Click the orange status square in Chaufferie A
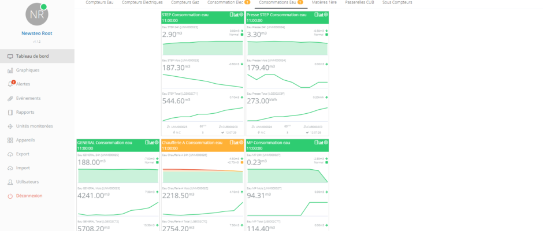This screenshot has height=231, width=543. tap(241, 162)
